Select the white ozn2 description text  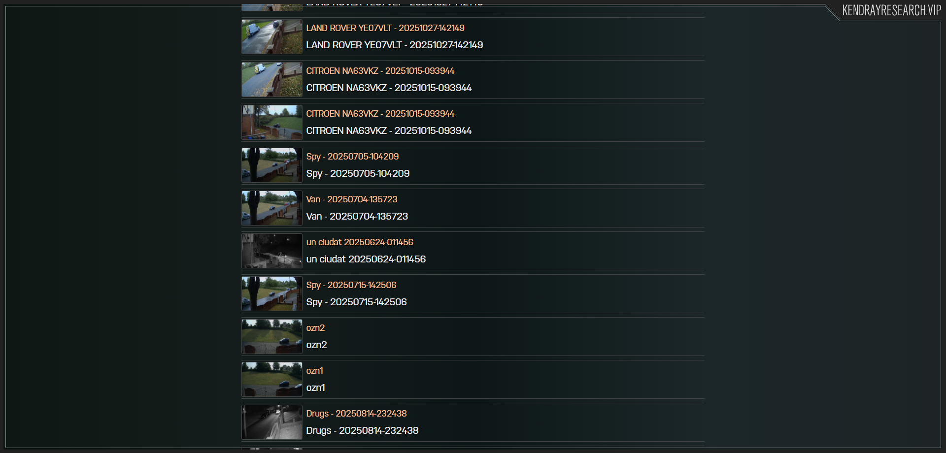pos(317,345)
